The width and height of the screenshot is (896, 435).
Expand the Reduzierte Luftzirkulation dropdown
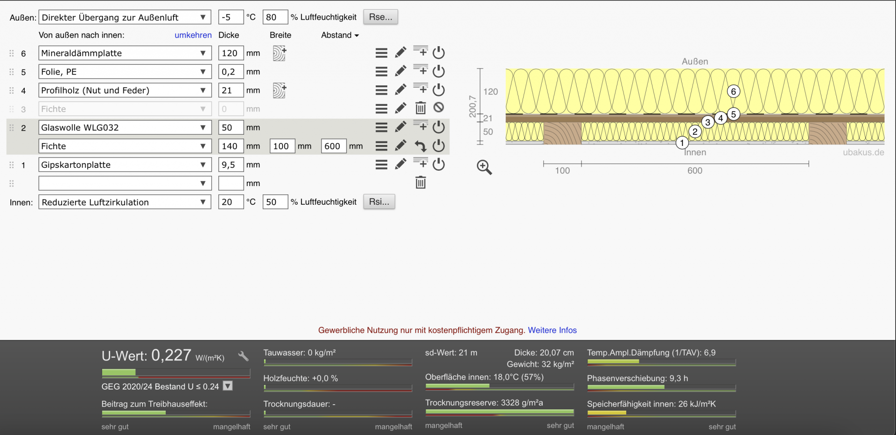[x=125, y=202]
